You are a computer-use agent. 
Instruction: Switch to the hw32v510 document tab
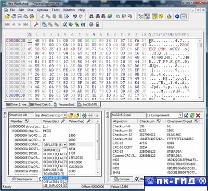[x=89, y=105]
